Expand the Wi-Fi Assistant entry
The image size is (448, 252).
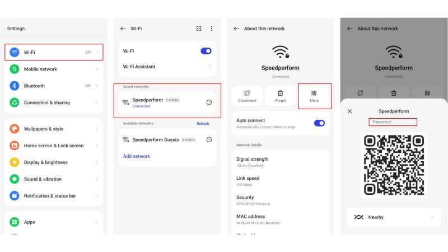[x=167, y=67]
